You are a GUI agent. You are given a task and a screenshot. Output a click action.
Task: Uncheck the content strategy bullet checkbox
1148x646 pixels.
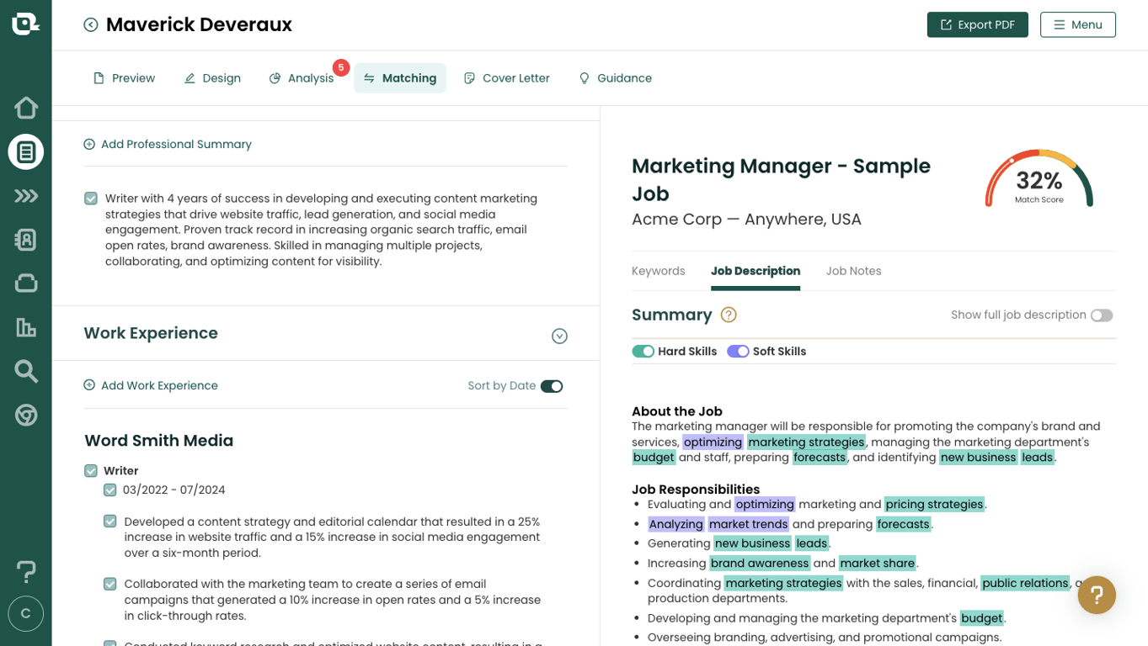point(110,522)
